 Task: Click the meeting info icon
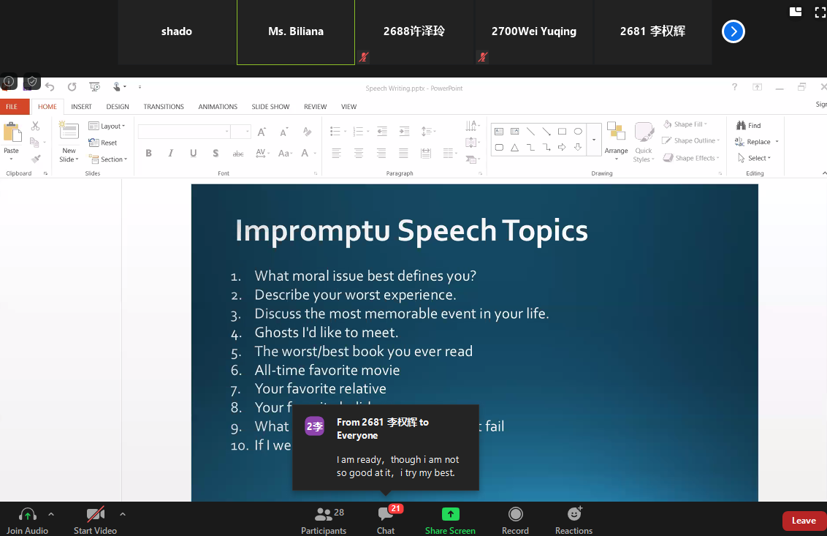pos(9,81)
